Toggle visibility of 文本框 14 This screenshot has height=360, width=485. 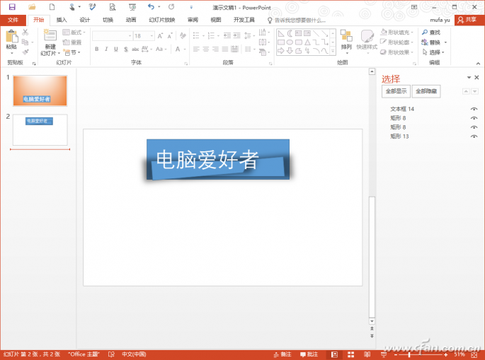(474, 109)
